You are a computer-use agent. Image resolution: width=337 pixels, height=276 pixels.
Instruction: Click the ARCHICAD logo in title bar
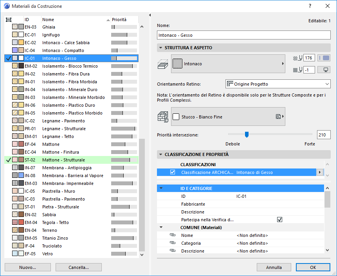coord(7,6)
